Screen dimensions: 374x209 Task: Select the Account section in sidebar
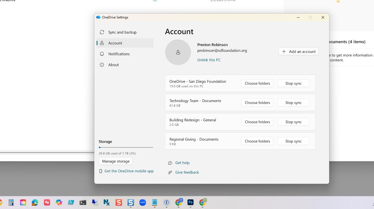click(125, 43)
